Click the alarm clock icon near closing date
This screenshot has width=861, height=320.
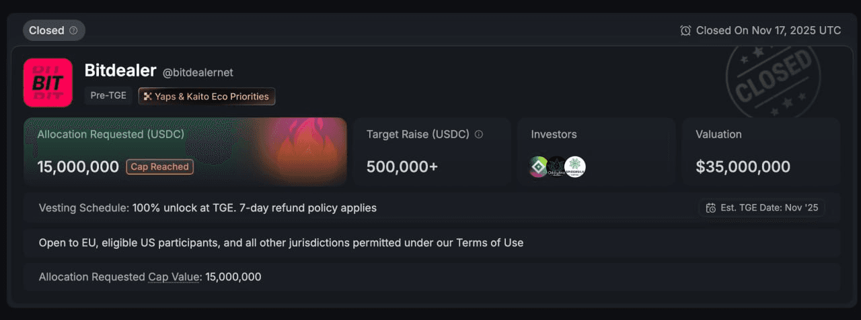click(x=685, y=30)
